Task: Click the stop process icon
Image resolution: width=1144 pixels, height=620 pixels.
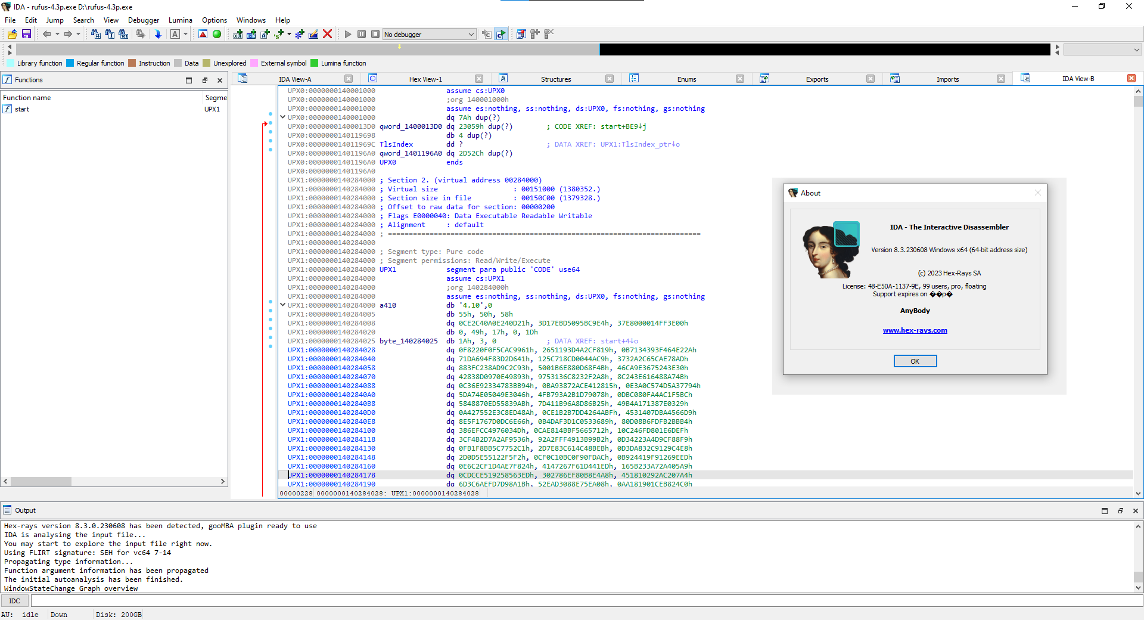Action: click(375, 34)
